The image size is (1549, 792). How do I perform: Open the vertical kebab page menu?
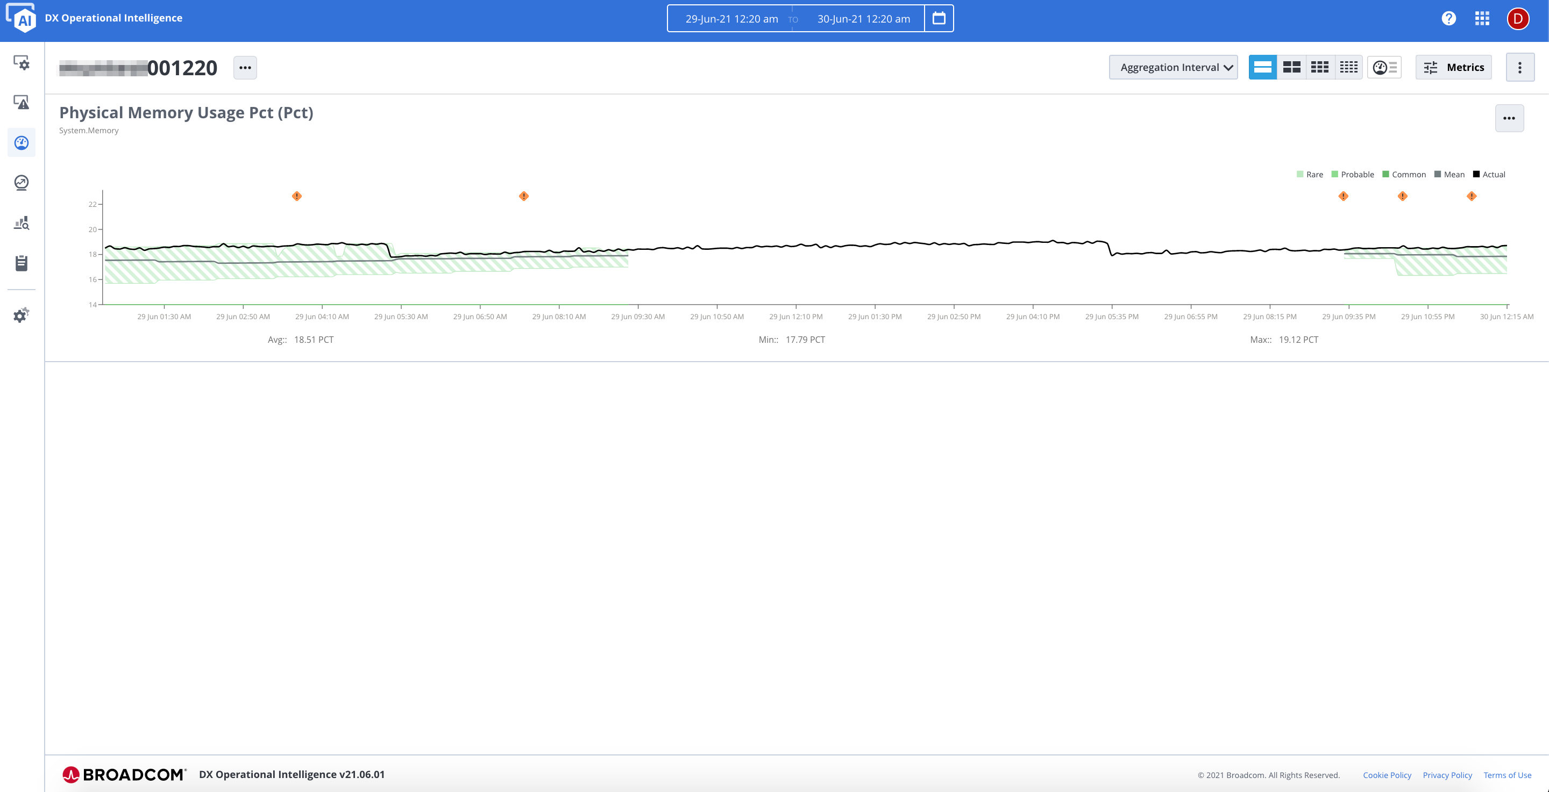pyautogui.click(x=1519, y=67)
